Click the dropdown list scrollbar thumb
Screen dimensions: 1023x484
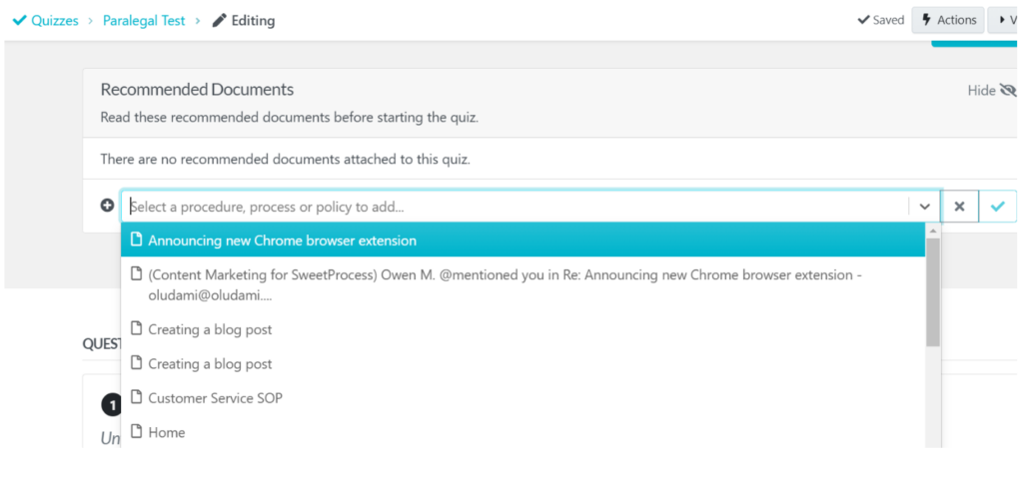[x=933, y=291]
